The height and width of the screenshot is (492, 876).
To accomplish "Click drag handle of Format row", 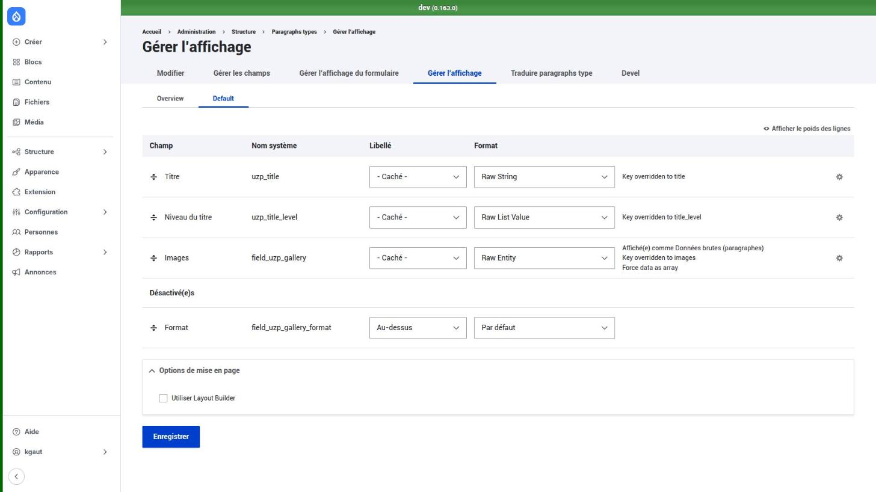I will pyautogui.click(x=153, y=328).
